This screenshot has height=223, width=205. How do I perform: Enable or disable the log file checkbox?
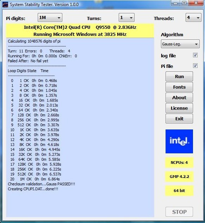(195, 55)
